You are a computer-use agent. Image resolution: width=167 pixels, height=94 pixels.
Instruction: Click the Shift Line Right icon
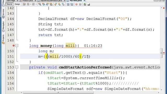coord(72,4)
